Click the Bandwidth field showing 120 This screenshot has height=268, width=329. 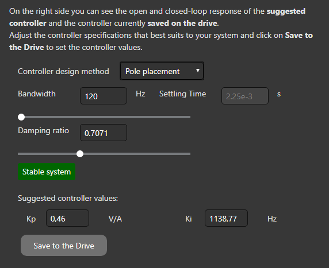click(104, 96)
